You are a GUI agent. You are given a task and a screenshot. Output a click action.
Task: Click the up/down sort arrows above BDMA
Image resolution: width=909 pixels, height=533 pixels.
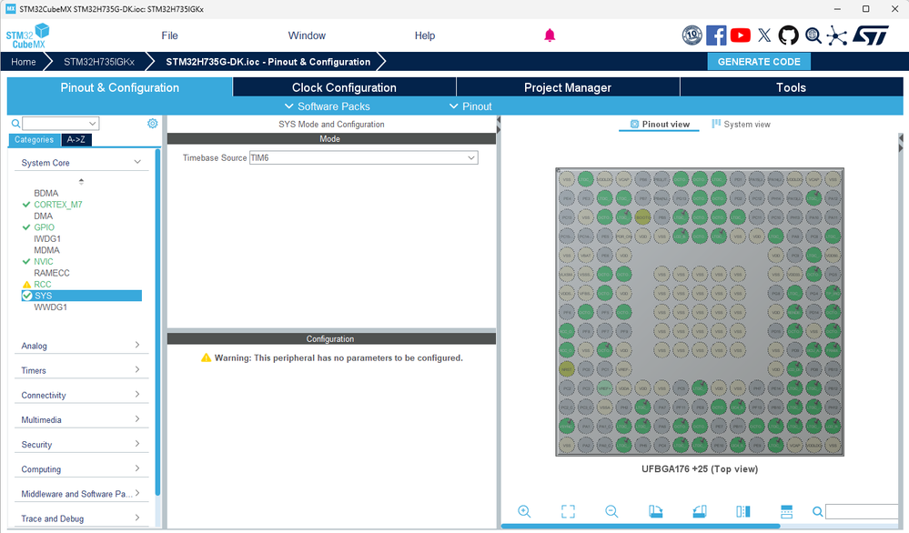(81, 181)
